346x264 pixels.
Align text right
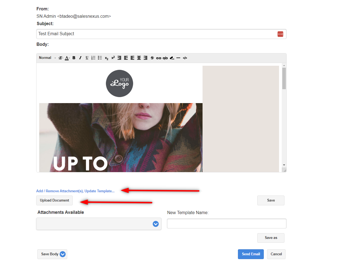pos(146,58)
